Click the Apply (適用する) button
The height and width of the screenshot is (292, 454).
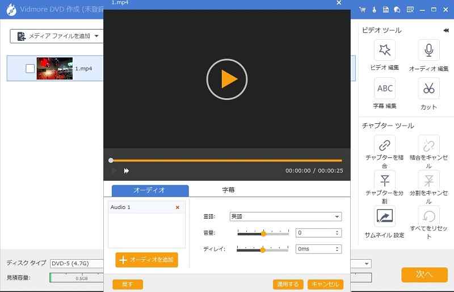[x=288, y=284]
